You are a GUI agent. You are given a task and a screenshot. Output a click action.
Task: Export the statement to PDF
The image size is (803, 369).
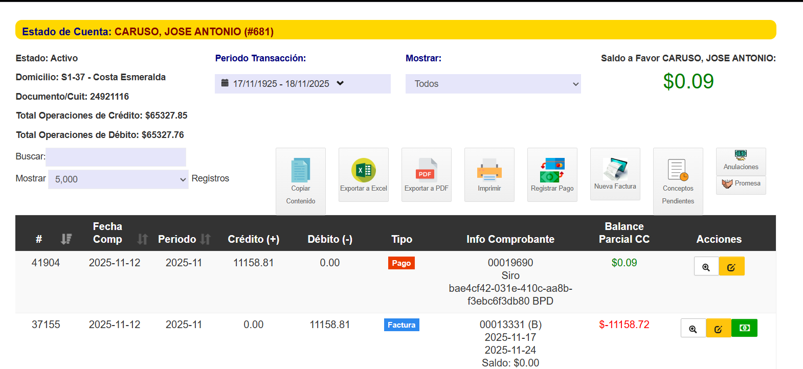(426, 171)
